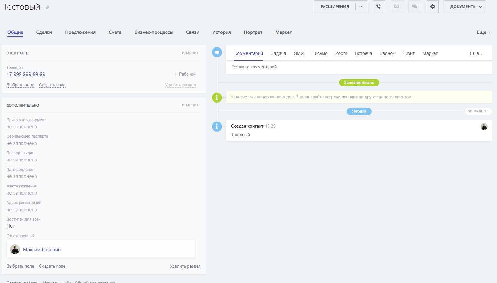Image resolution: width=497 pixels, height=283 pixels.
Task: Click the green info icon for planned activities
Action: coord(217,97)
